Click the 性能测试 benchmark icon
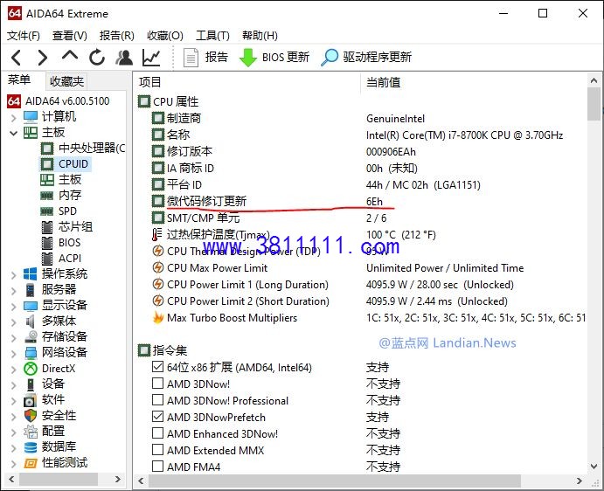The height and width of the screenshot is (491, 604). tap(31, 463)
